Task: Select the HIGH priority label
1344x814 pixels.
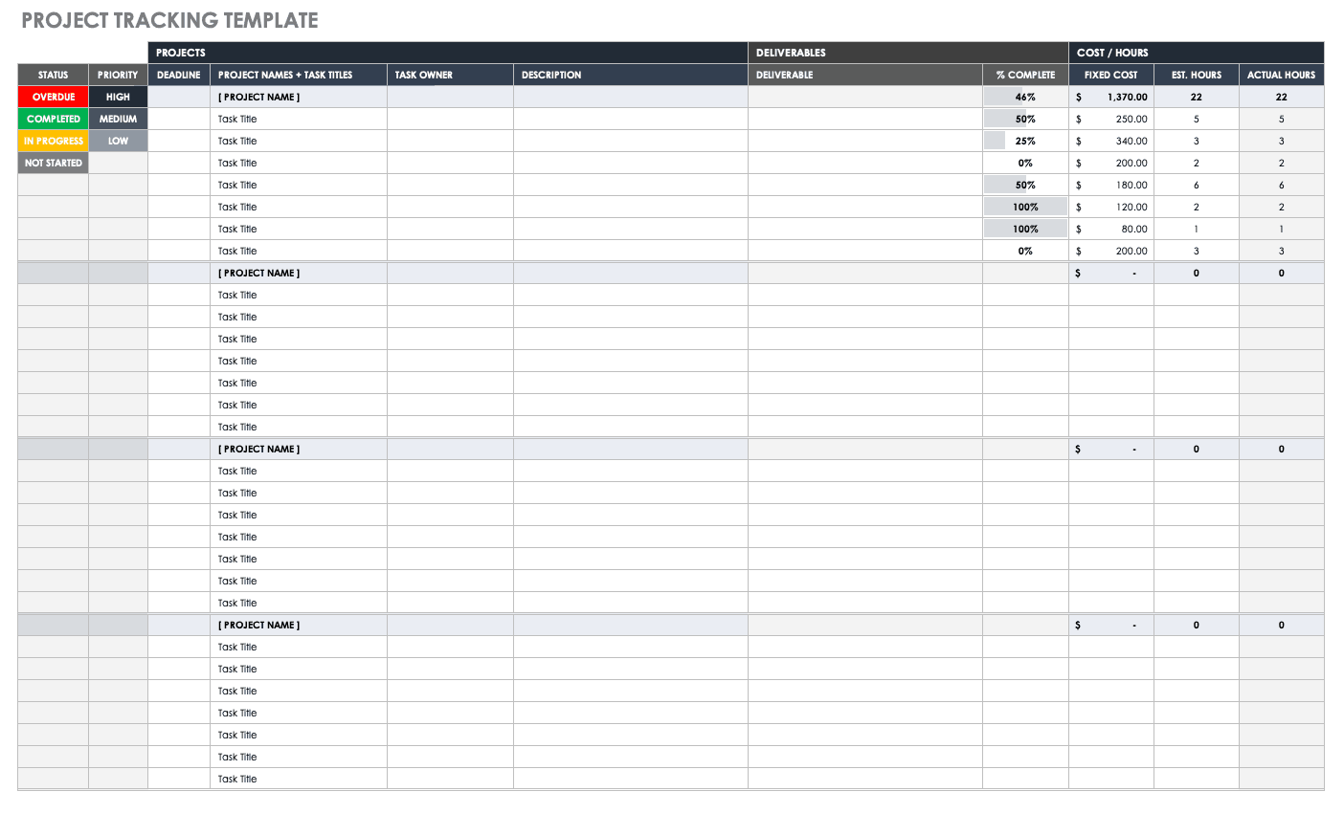Action: [x=117, y=97]
